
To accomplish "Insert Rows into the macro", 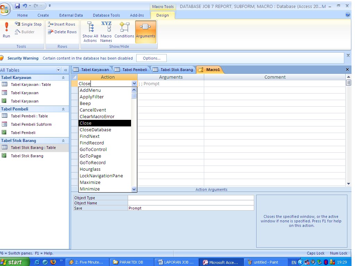I will [x=62, y=24].
